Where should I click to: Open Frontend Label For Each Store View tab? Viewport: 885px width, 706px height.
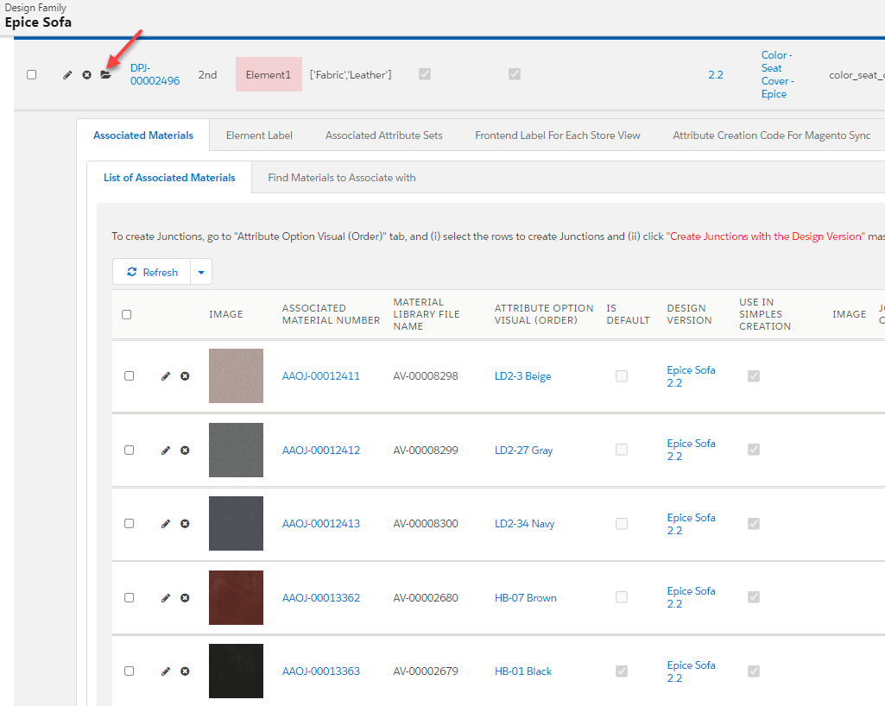click(558, 136)
